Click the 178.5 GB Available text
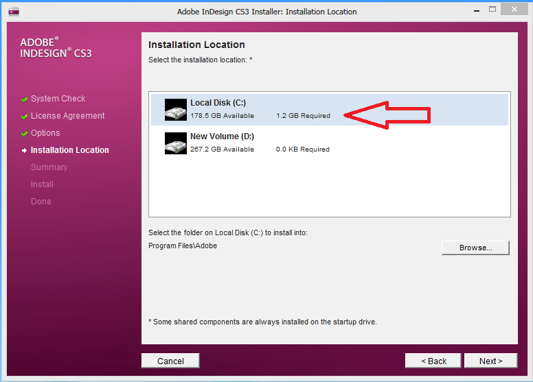 pyautogui.click(x=222, y=116)
